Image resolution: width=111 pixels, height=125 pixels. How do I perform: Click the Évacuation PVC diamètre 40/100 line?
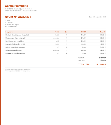[x=56, y=44]
